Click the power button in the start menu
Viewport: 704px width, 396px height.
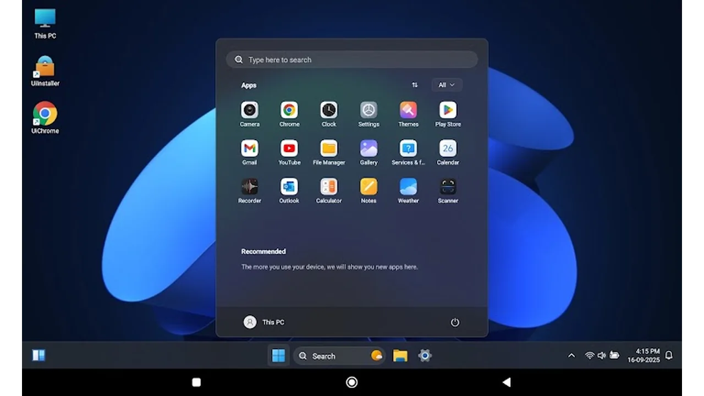pos(455,322)
